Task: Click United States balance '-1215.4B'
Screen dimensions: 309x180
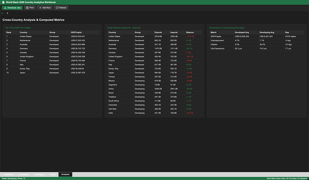Action: click(x=190, y=37)
